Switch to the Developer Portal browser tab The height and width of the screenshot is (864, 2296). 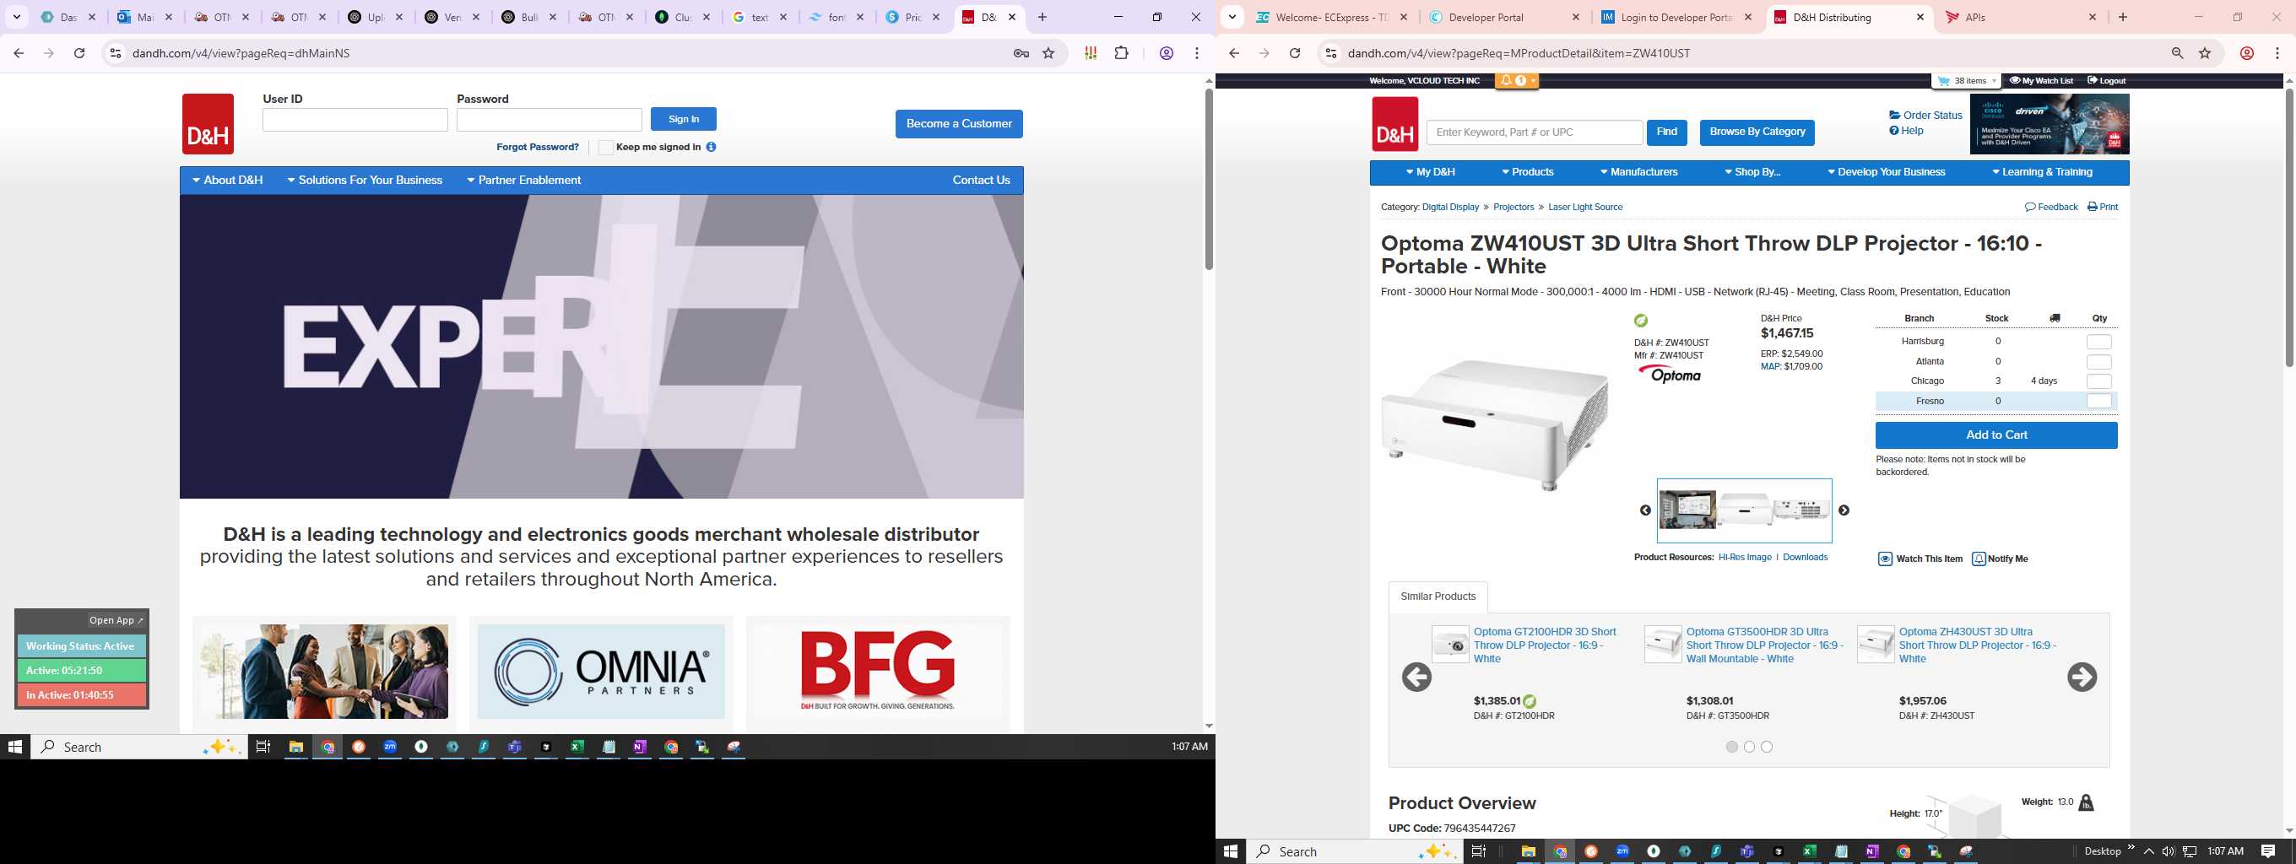[1503, 17]
